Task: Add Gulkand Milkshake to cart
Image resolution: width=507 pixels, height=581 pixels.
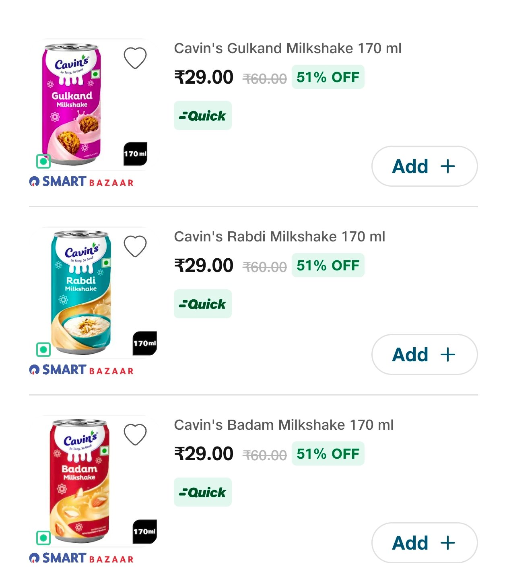Action: [425, 166]
